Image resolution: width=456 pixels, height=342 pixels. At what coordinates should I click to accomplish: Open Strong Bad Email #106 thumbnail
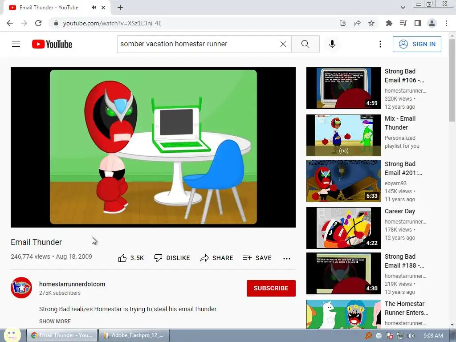[343, 88]
